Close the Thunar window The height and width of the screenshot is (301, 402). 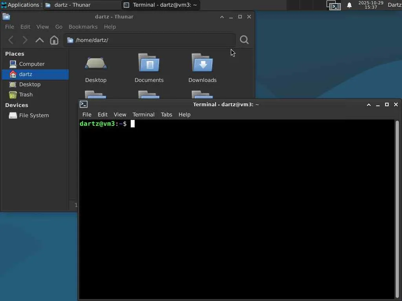point(249,16)
